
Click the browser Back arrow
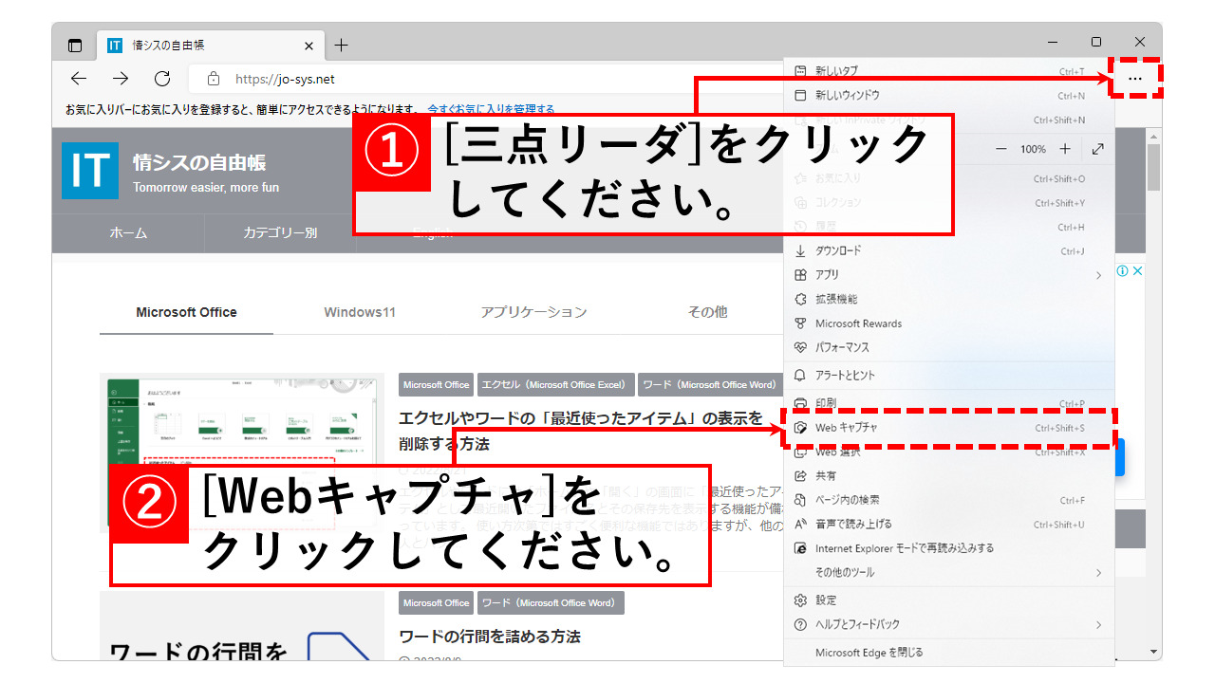[x=80, y=79]
